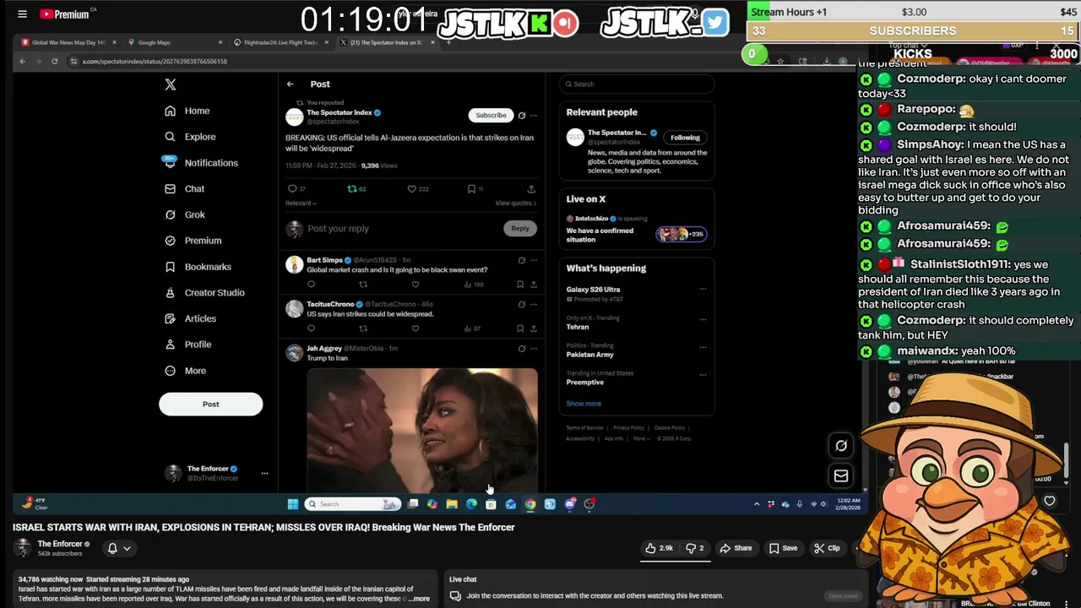Toggle repost on TacitusChrono reply
This screenshot has height=608, width=1081.
(x=363, y=328)
